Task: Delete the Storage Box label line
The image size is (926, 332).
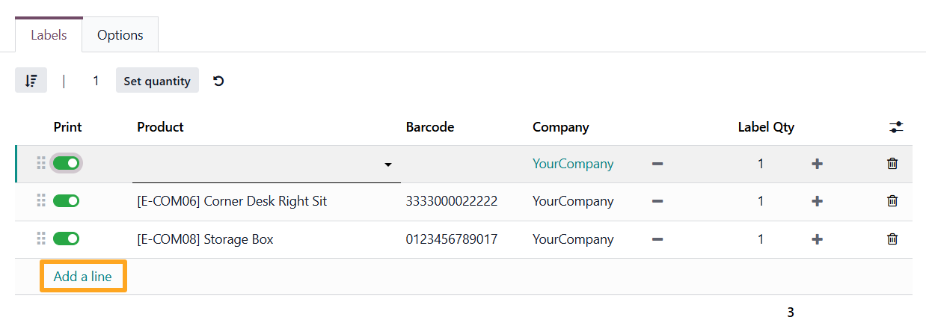Action: [x=892, y=239]
